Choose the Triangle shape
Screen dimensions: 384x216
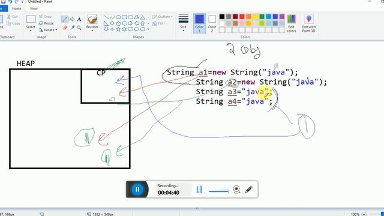coord(143,17)
